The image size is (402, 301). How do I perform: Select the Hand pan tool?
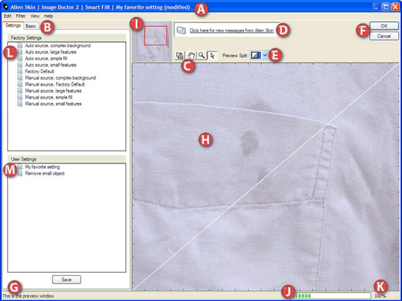[x=191, y=55]
